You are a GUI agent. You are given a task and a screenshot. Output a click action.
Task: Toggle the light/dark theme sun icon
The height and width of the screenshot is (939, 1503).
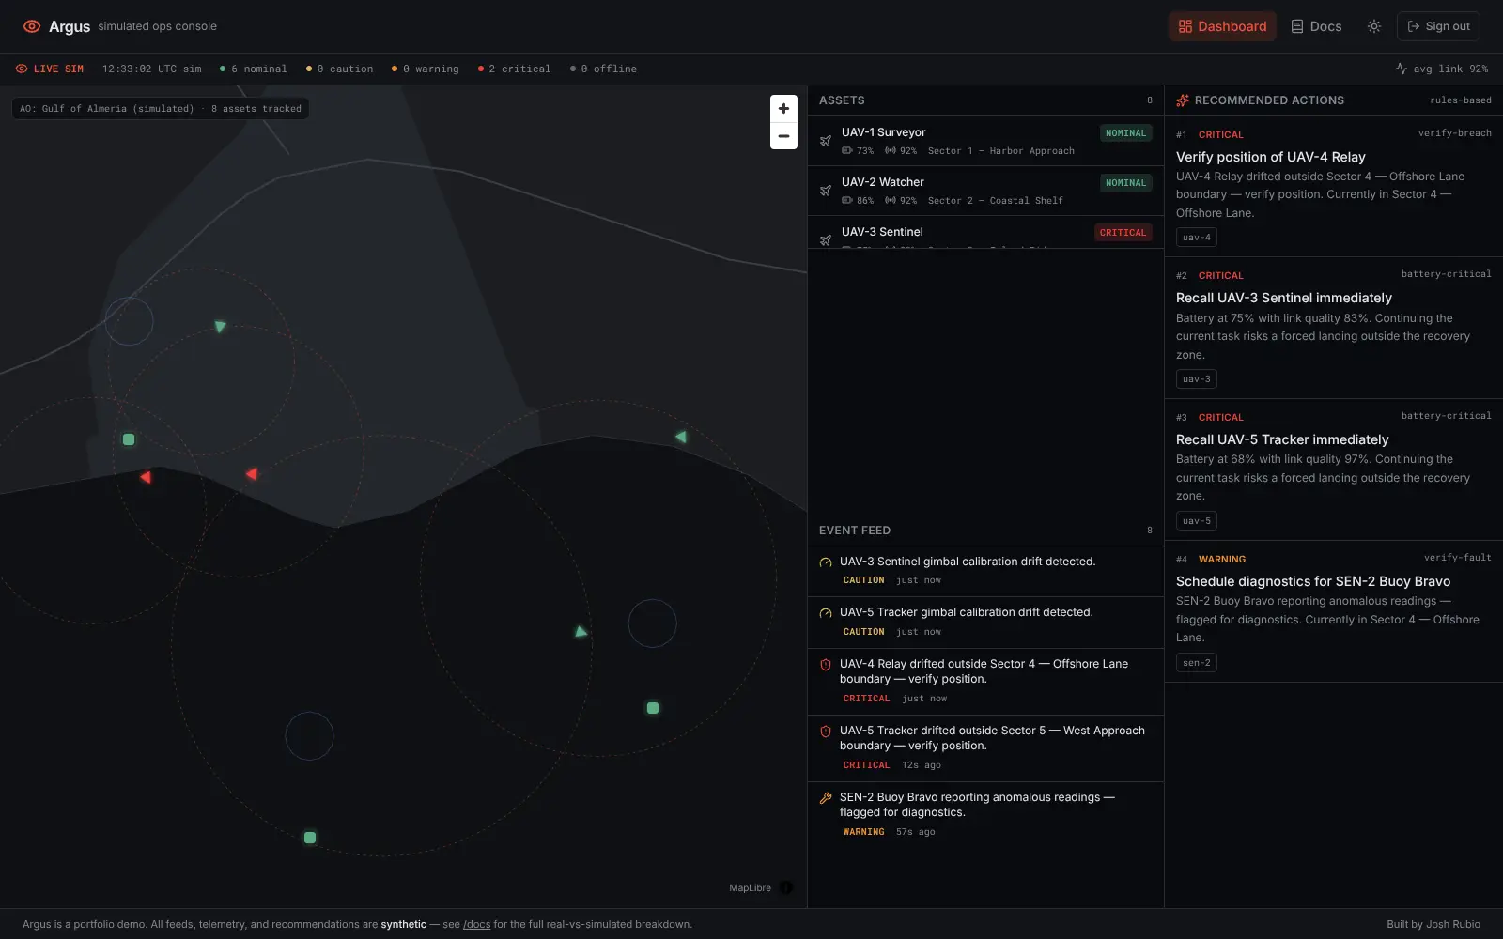pos(1374,26)
